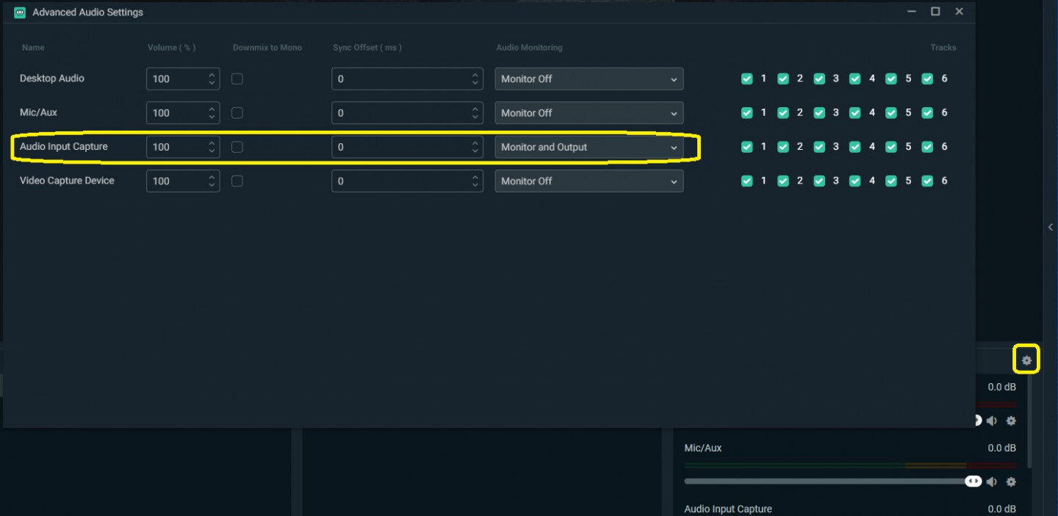Open Video Capture Device monitoring dropdown

tap(589, 181)
